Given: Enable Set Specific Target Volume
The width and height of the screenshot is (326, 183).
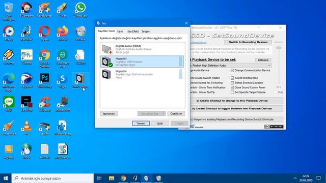Looking at the screenshot, I should [x=232, y=93].
